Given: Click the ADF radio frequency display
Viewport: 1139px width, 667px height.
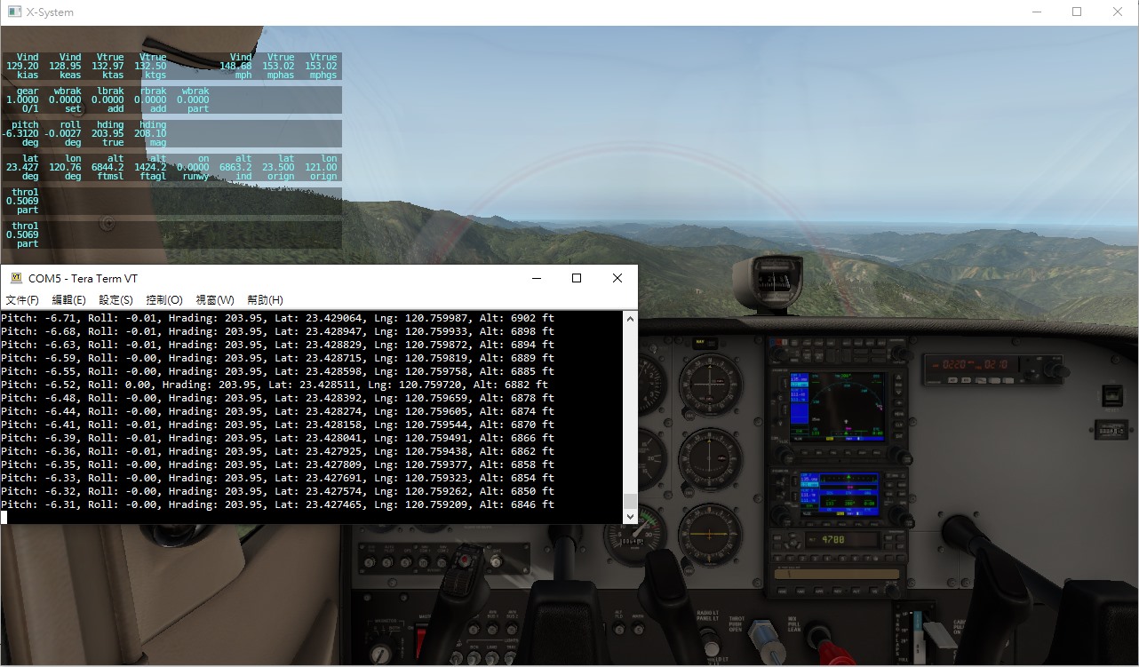Looking at the screenshot, I should [x=969, y=364].
